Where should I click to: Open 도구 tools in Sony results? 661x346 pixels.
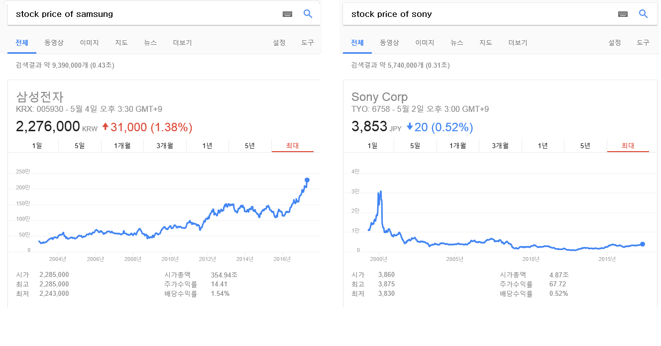pyautogui.click(x=643, y=43)
